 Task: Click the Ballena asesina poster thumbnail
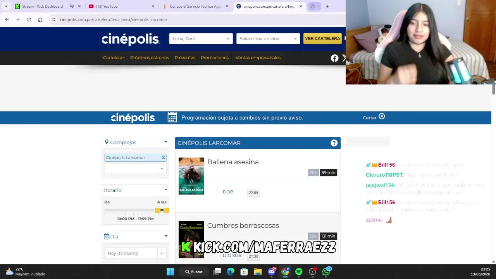click(191, 176)
